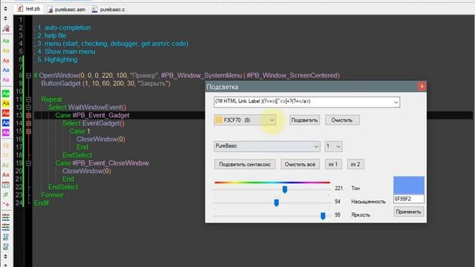The height and width of the screenshot is (267, 475).
Task: Click the second colored lines syntax icon
Action: pyautogui.click(x=6, y=227)
